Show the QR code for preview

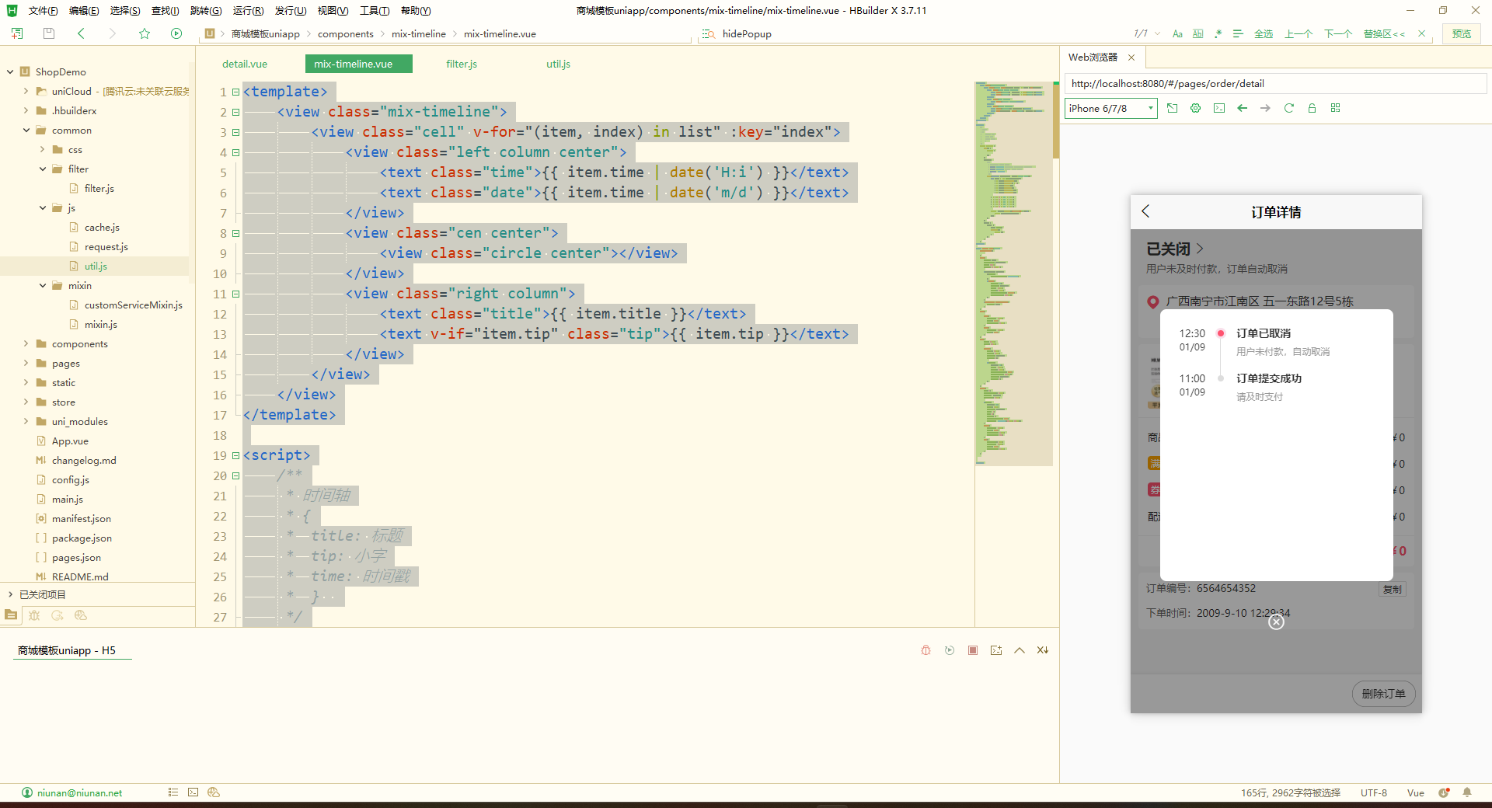pyautogui.click(x=1335, y=108)
